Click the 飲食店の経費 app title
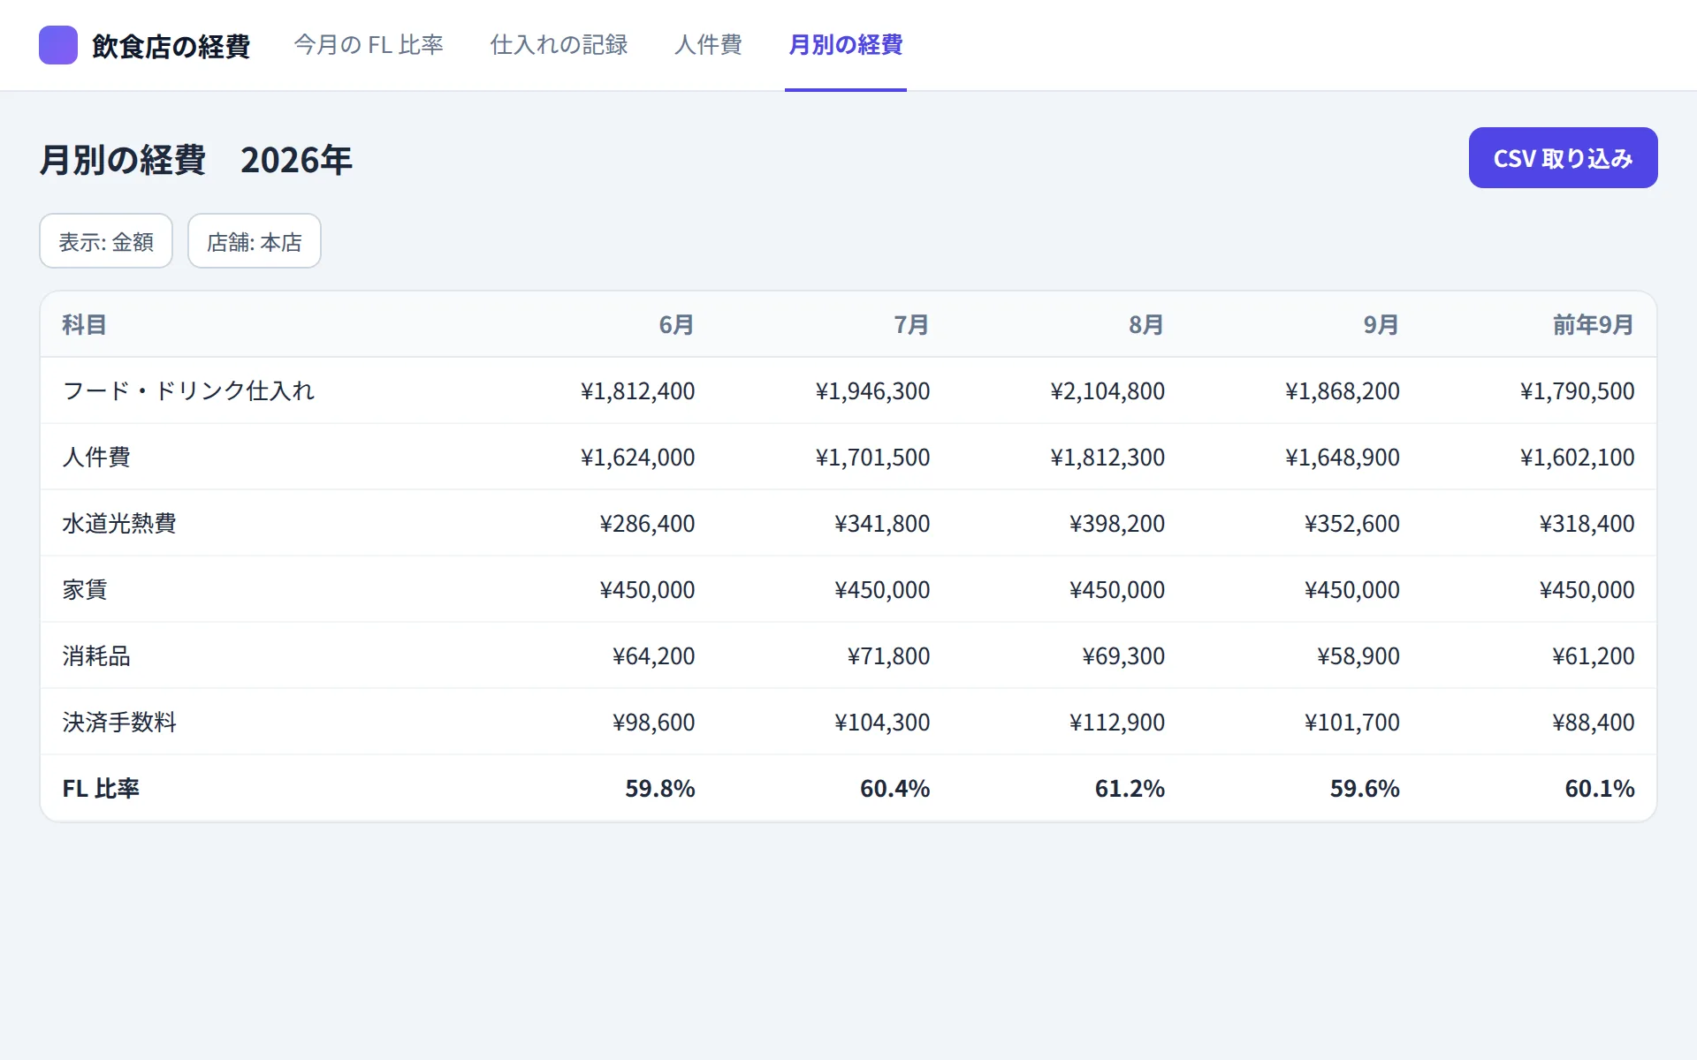 (x=171, y=46)
